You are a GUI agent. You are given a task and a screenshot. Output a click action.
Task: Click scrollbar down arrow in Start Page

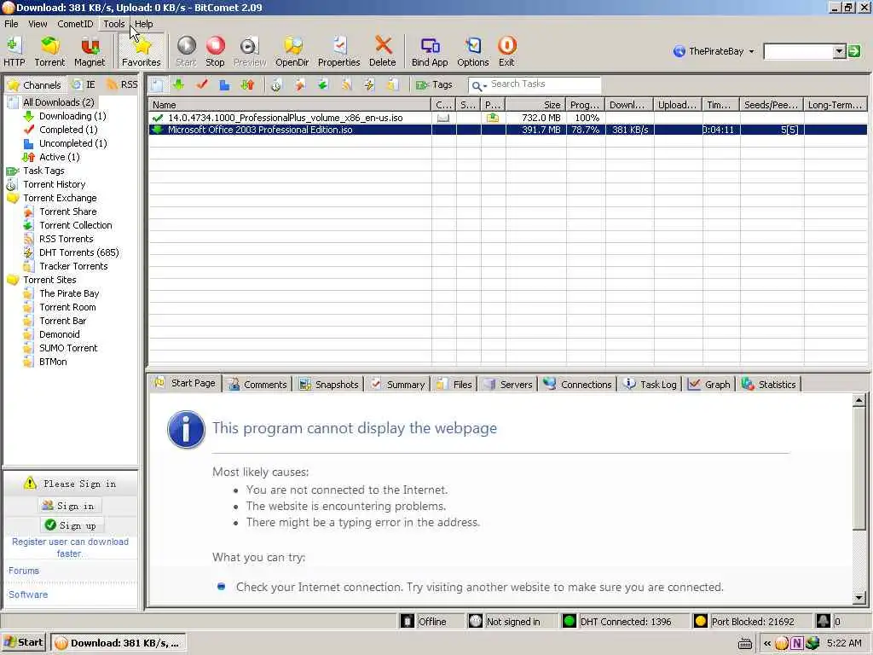coord(859,598)
